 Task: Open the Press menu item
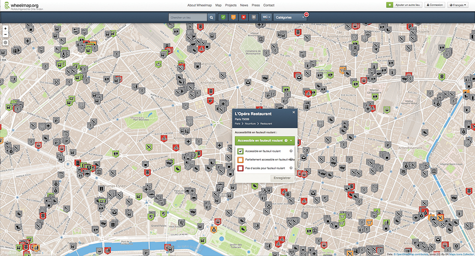coord(256,5)
